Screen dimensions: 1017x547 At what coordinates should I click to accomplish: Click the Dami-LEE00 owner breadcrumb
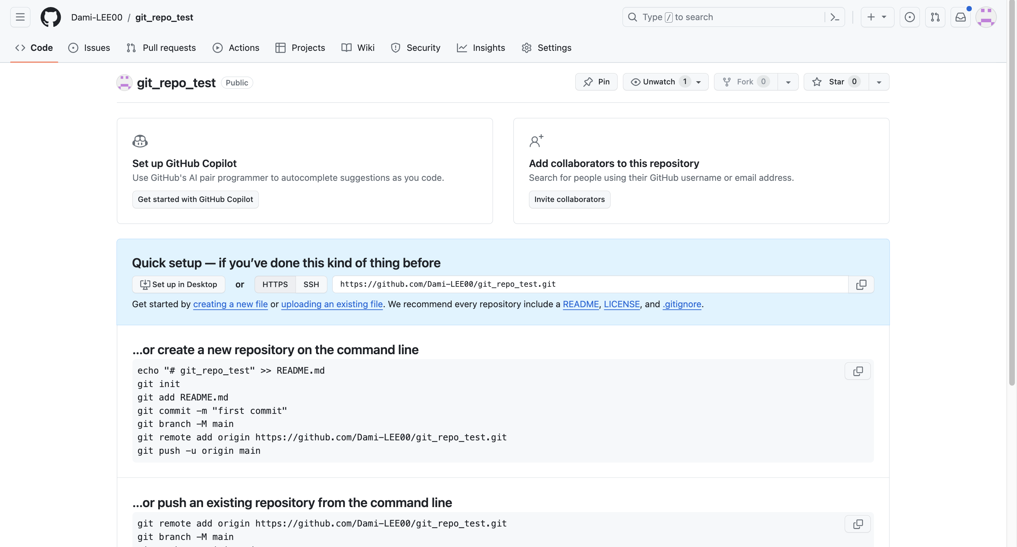[x=97, y=17]
